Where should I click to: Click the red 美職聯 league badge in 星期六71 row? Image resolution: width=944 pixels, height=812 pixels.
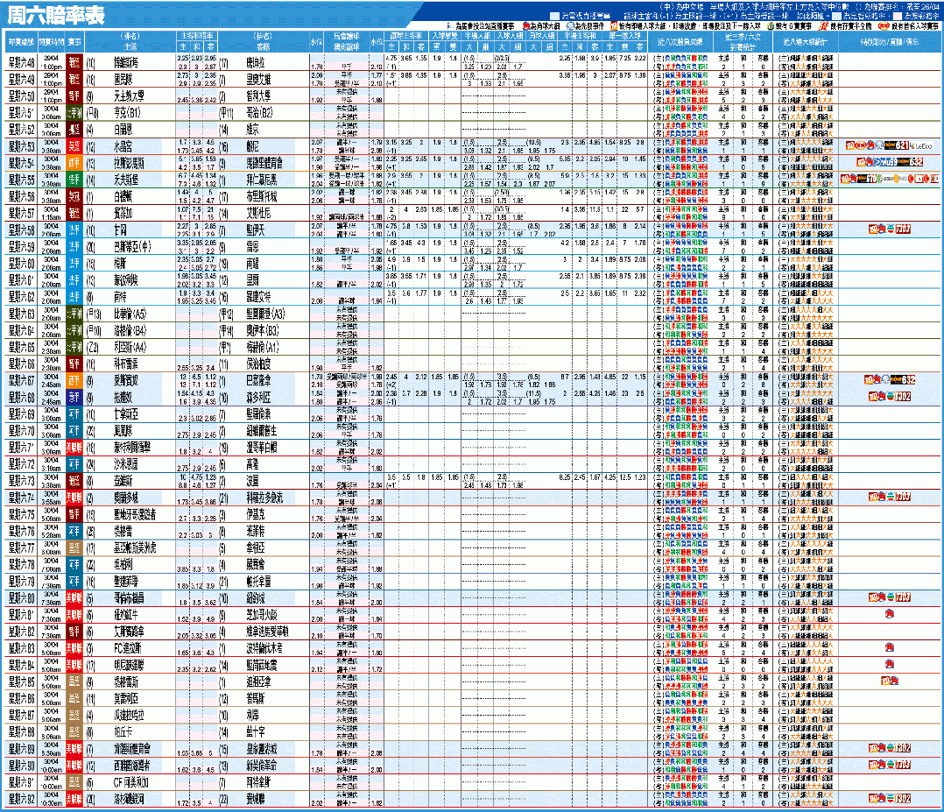pyautogui.click(x=74, y=448)
